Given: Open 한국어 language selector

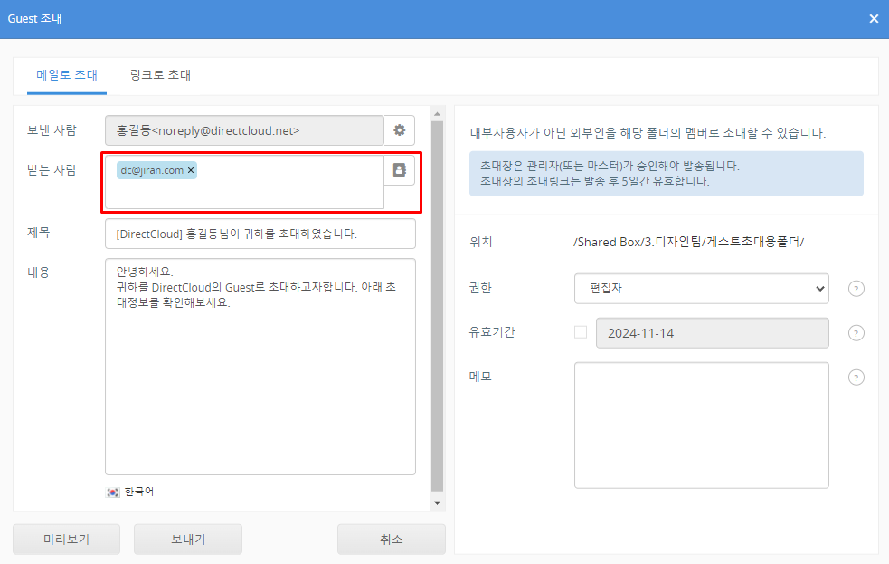Looking at the screenshot, I should pyautogui.click(x=138, y=492).
